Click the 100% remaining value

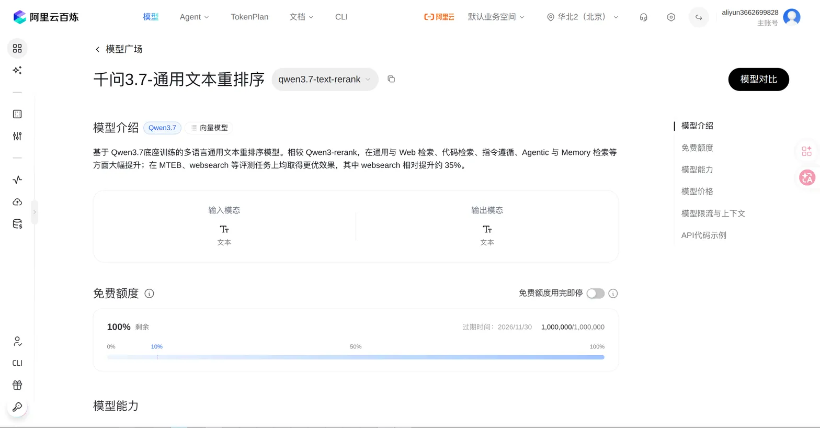pos(119,327)
